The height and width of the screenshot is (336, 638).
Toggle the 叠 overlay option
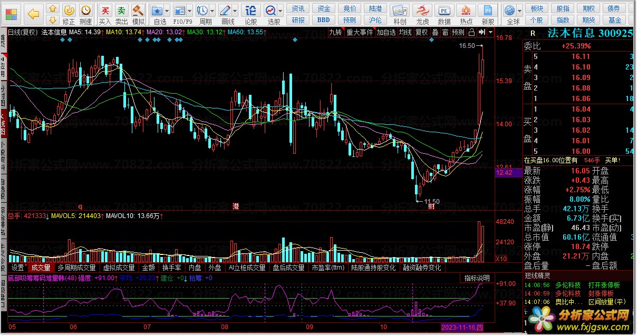point(435,32)
